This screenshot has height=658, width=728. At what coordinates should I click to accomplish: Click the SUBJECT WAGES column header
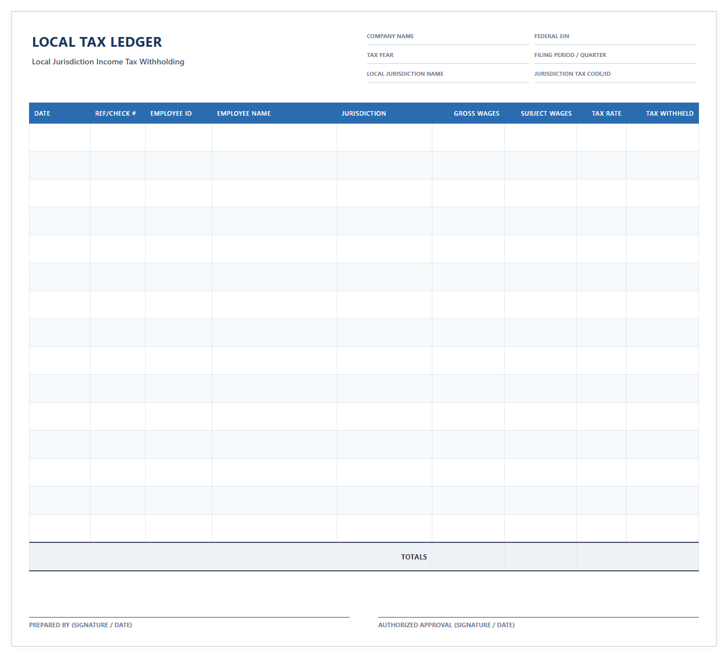(541, 113)
